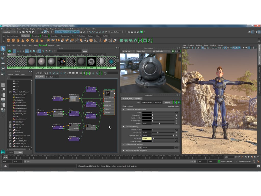Switch to the Textures tab in Browser
Screen dimensions: 261x196
[21, 55]
